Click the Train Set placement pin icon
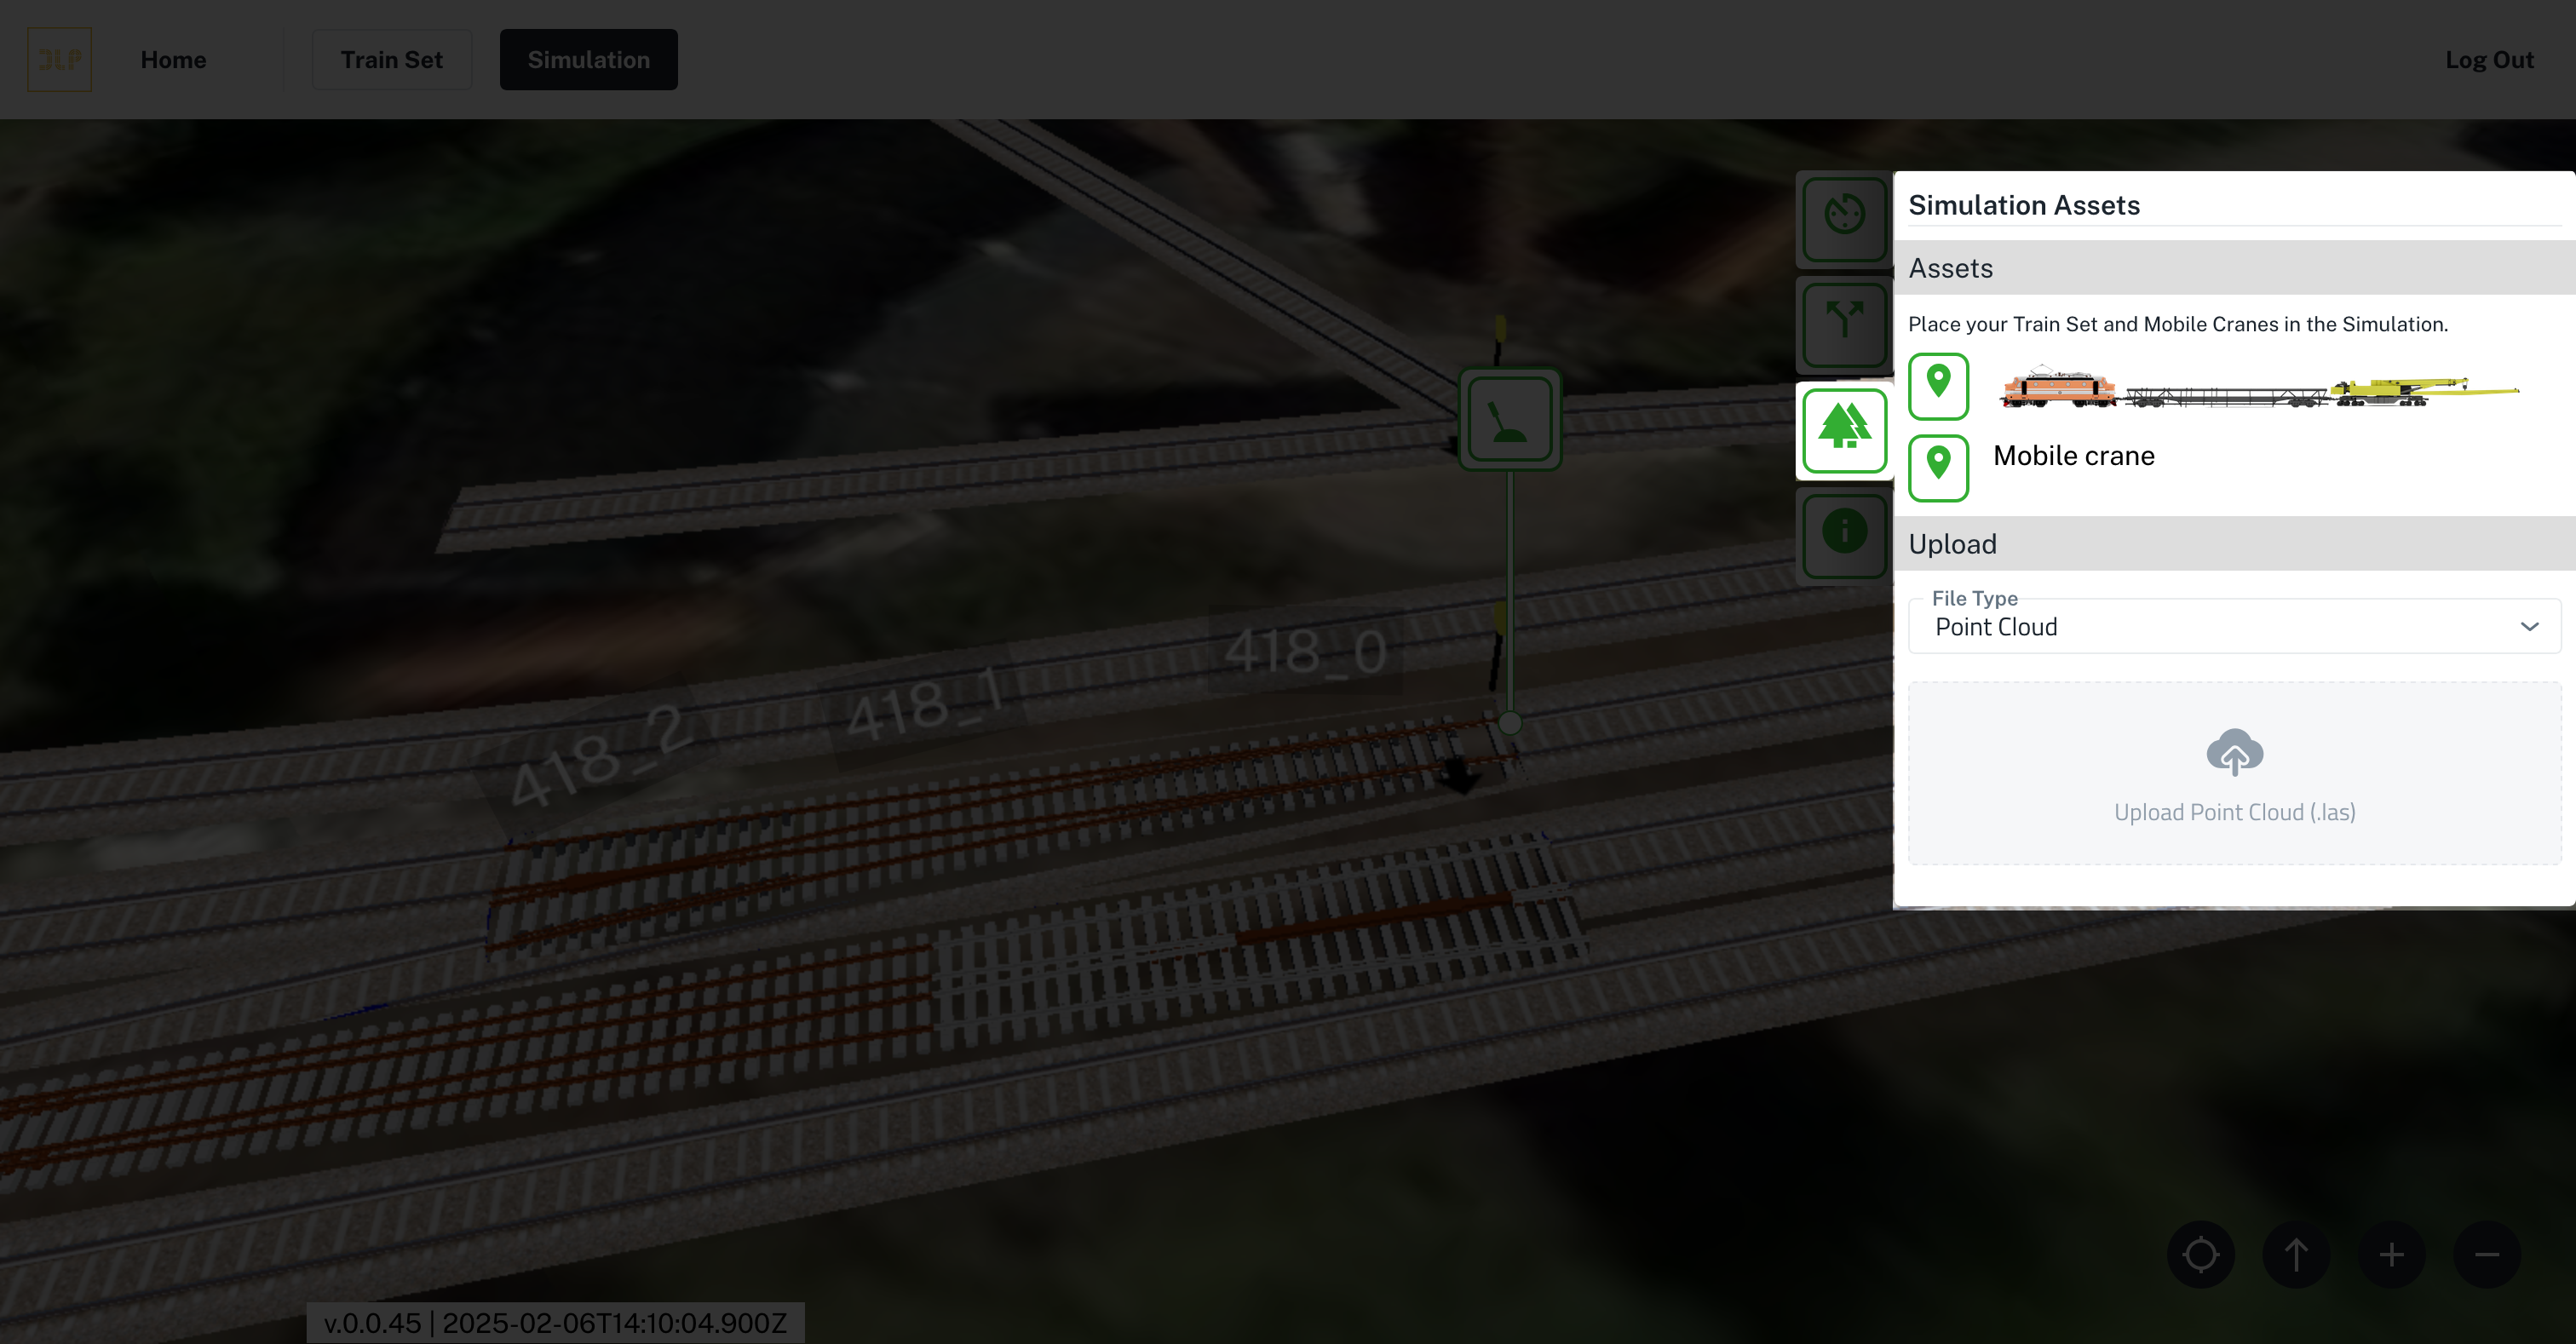This screenshot has width=2576, height=1344. click(x=1938, y=386)
